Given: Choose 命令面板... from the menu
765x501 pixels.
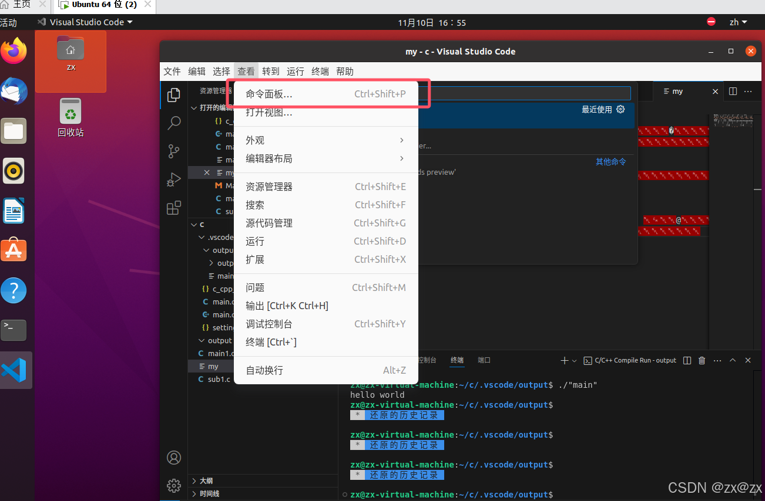Looking at the screenshot, I should click(326, 94).
